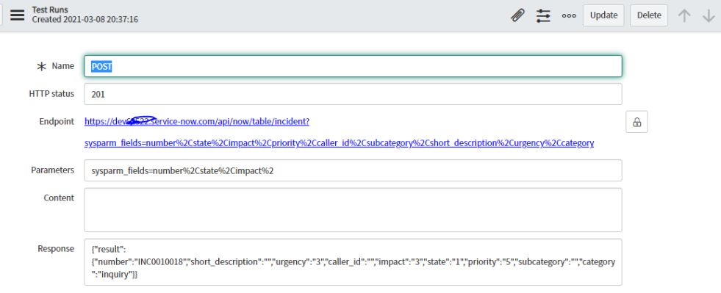Open the form context hamburger menu
Image resolution: width=721 pixels, height=293 pixels.
18,15
